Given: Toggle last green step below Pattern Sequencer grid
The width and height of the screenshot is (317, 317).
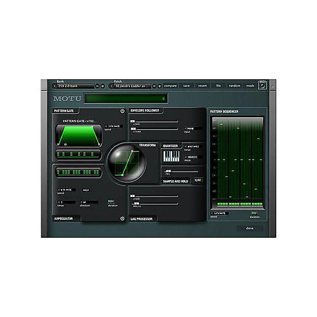Looking at the screenshot, I should coord(261,204).
